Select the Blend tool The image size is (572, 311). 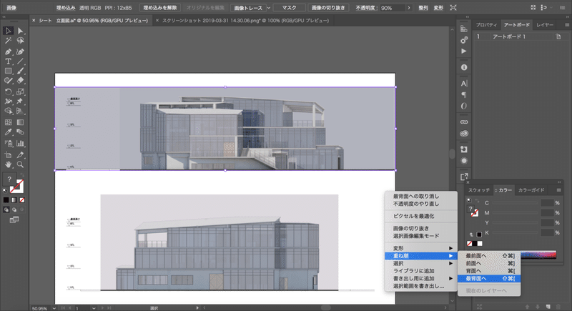click(21, 132)
